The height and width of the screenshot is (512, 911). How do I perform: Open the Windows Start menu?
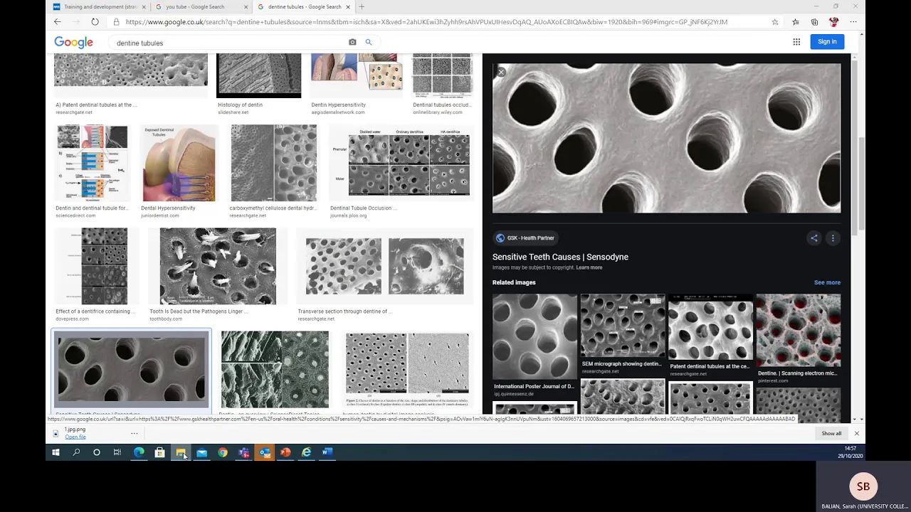tap(56, 452)
